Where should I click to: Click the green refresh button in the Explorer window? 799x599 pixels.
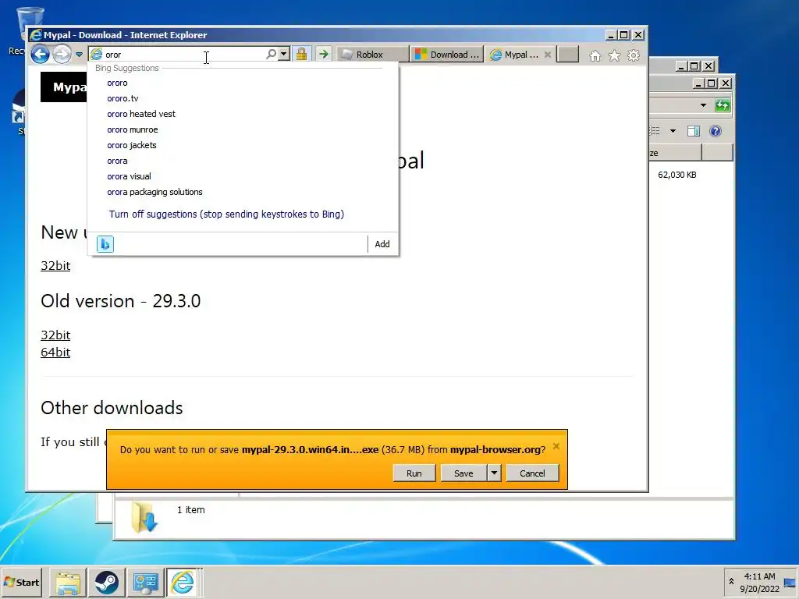(723, 105)
